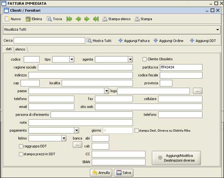This screenshot has height=178, width=224.
Task: Switch to the elenco tab
Action: click(x=20, y=49)
